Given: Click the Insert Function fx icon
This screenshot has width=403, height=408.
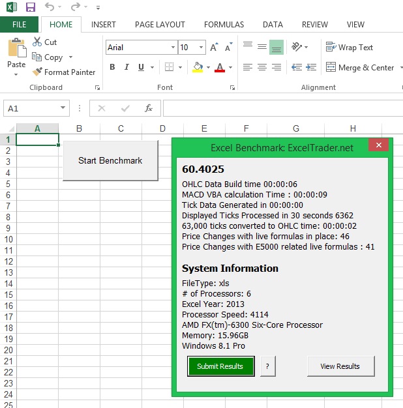Looking at the screenshot, I should tap(149, 108).
